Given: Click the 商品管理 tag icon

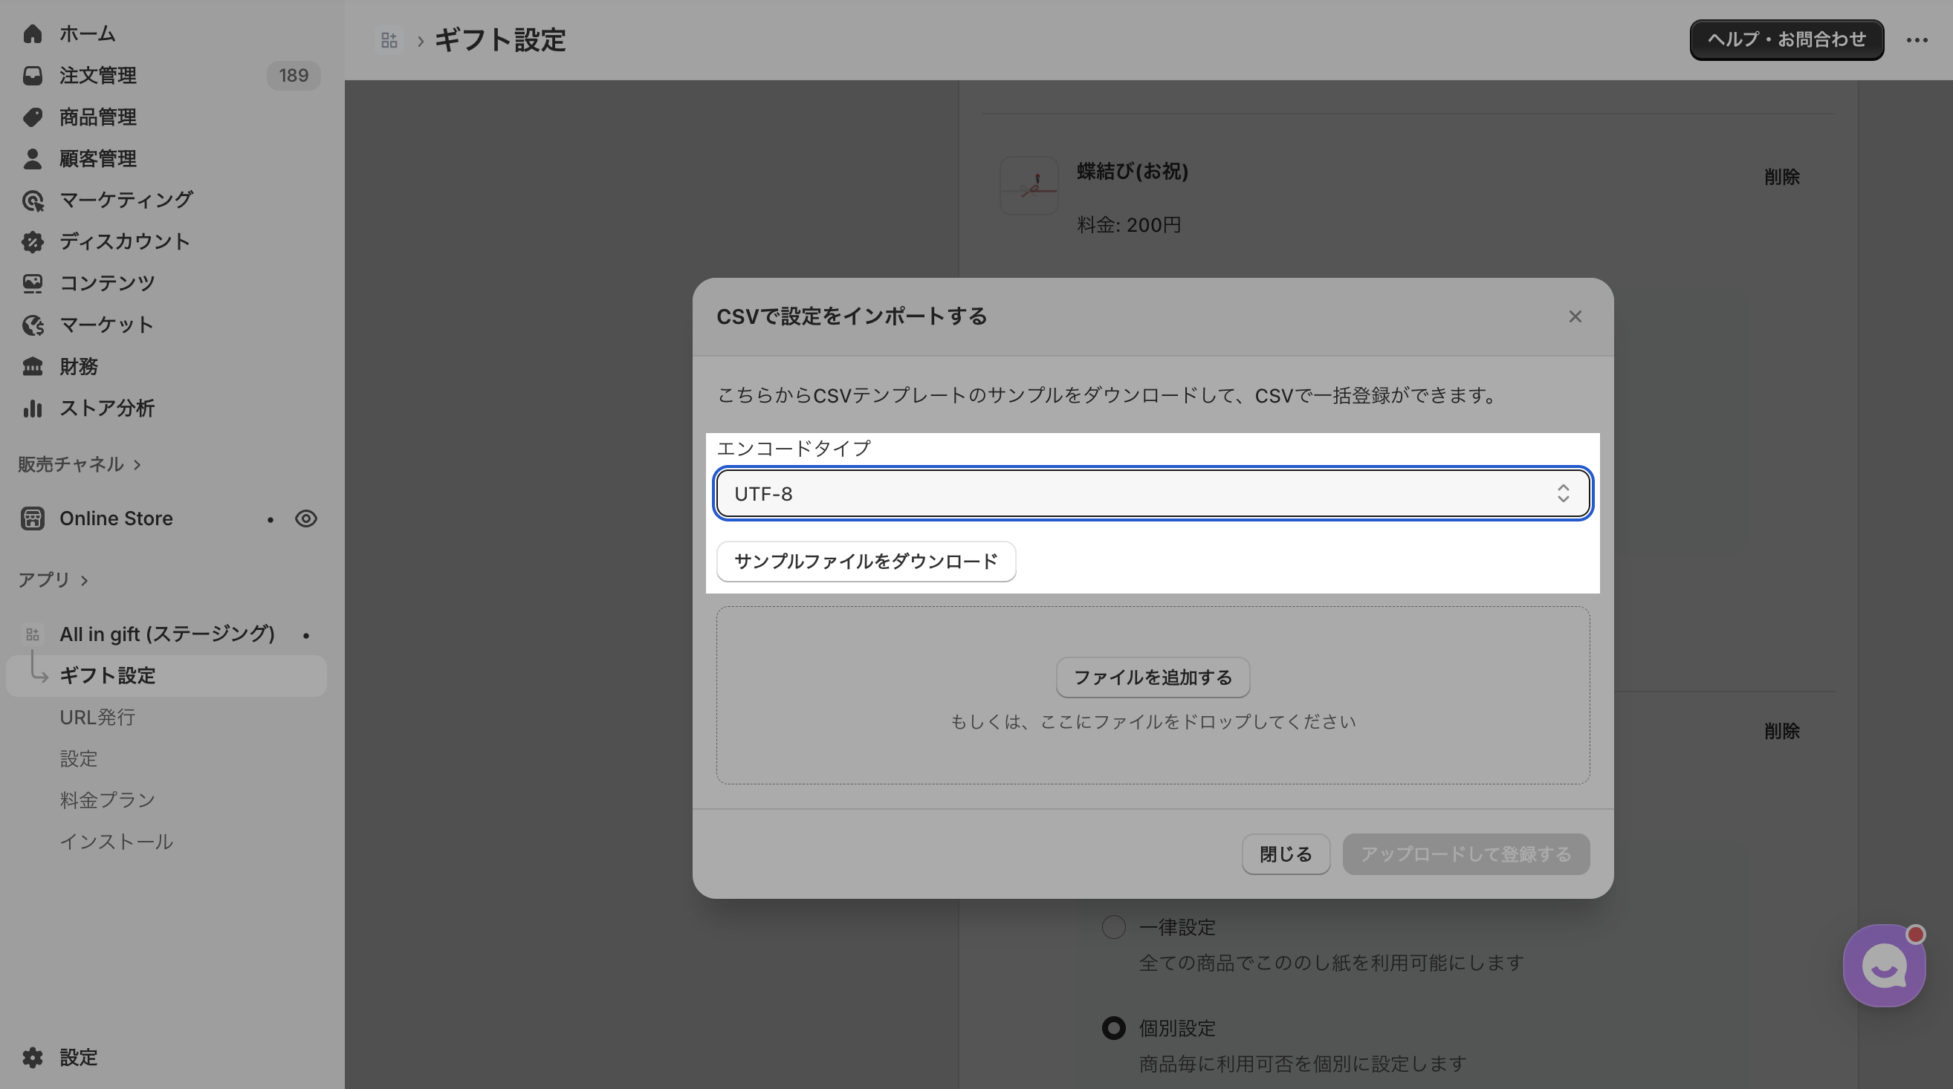Looking at the screenshot, I should click(x=32, y=117).
